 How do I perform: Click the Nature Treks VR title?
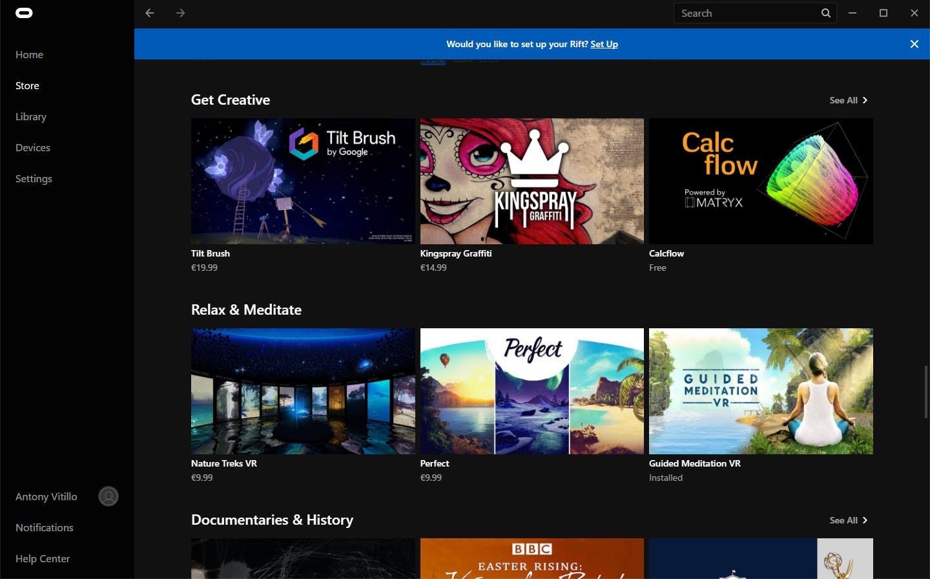[x=224, y=463]
